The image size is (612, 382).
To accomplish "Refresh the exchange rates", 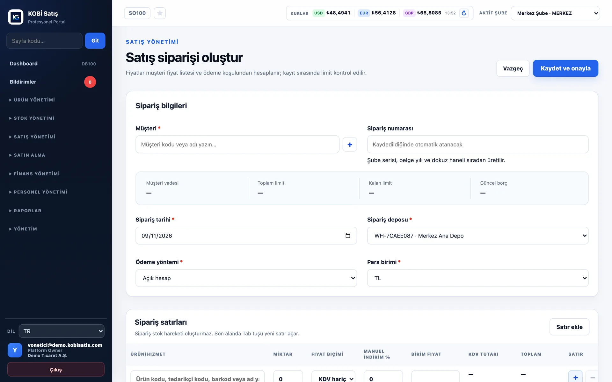I will (x=464, y=13).
